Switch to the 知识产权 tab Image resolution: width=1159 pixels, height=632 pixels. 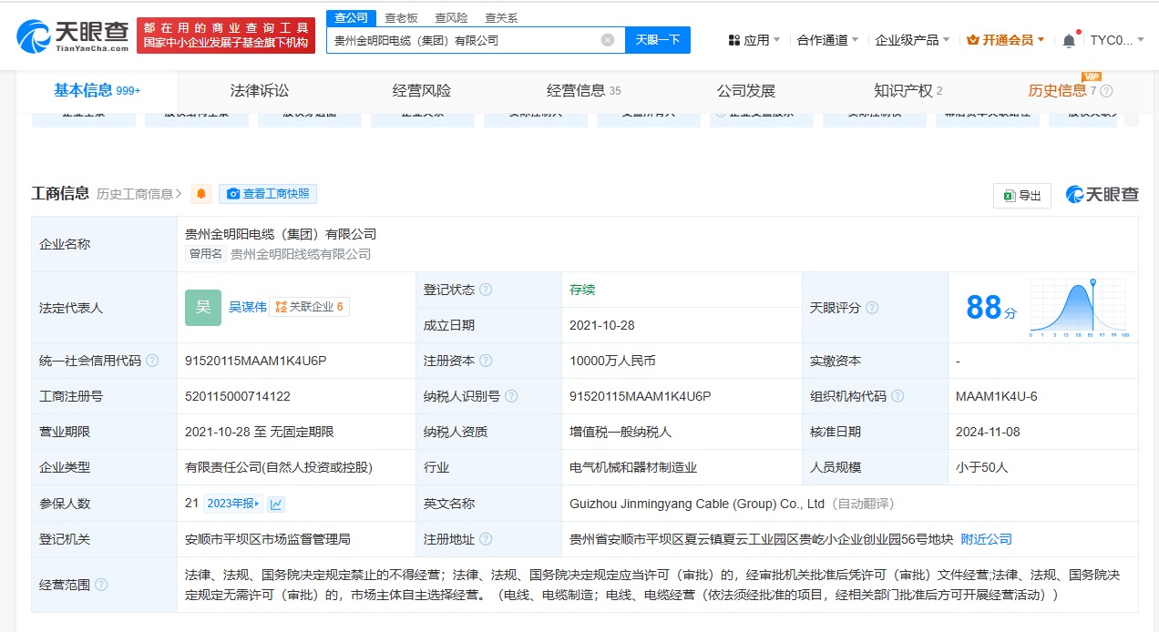click(x=908, y=91)
